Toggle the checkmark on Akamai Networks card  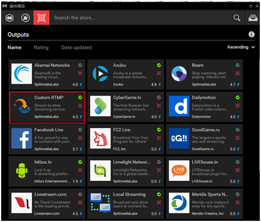(x=80, y=65)
